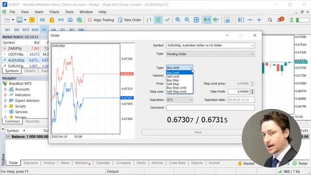Click the green globe hosting icon
The width and height of the screenshot is (311, 175).
(x=79, y=20)
